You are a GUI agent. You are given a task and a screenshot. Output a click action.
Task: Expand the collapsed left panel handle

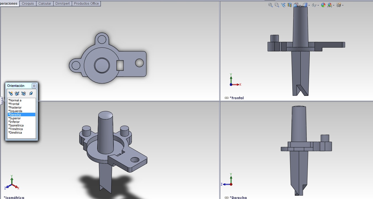2,100
